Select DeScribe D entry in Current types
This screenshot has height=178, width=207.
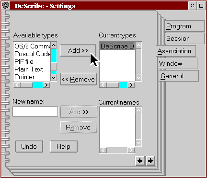117,46
